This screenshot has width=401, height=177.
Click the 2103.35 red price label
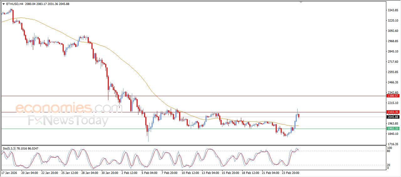[x=393, y=112]
